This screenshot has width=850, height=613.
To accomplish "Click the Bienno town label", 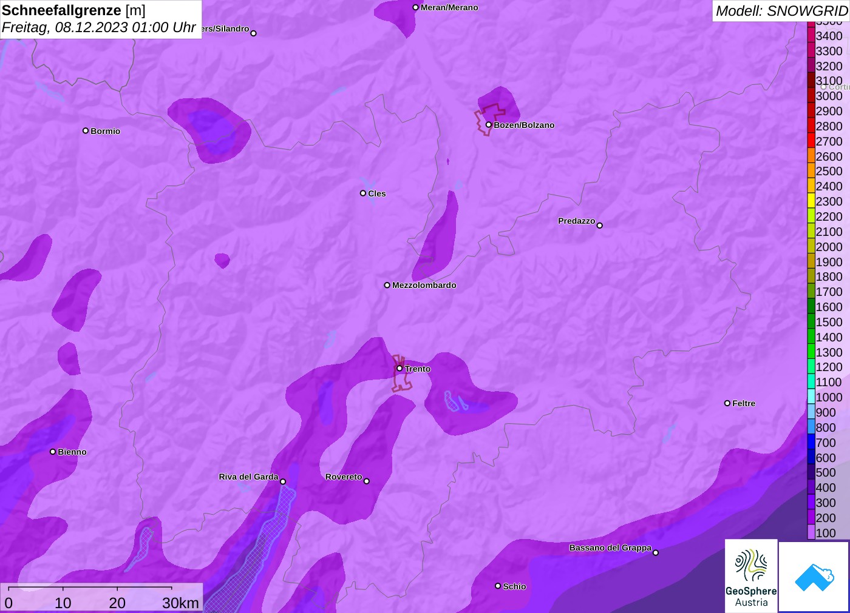I will click(x=72, y=452).
